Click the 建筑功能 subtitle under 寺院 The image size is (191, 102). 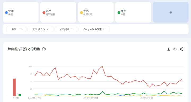tap(88, 14)
